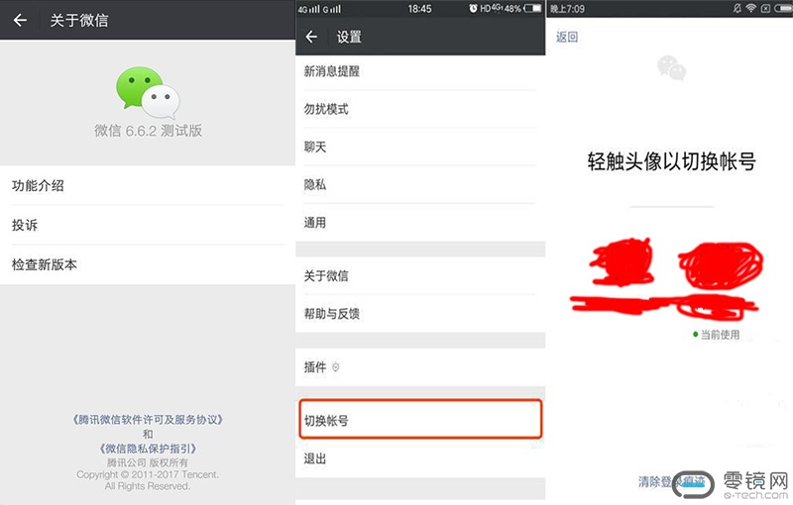Tap the Copyright 2011-2017 Tencent text
This screenshot has height=505, width=793.
[148, 474]
